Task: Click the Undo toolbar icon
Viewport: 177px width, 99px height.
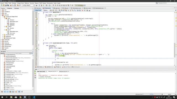Action: [x=18, y=5]
